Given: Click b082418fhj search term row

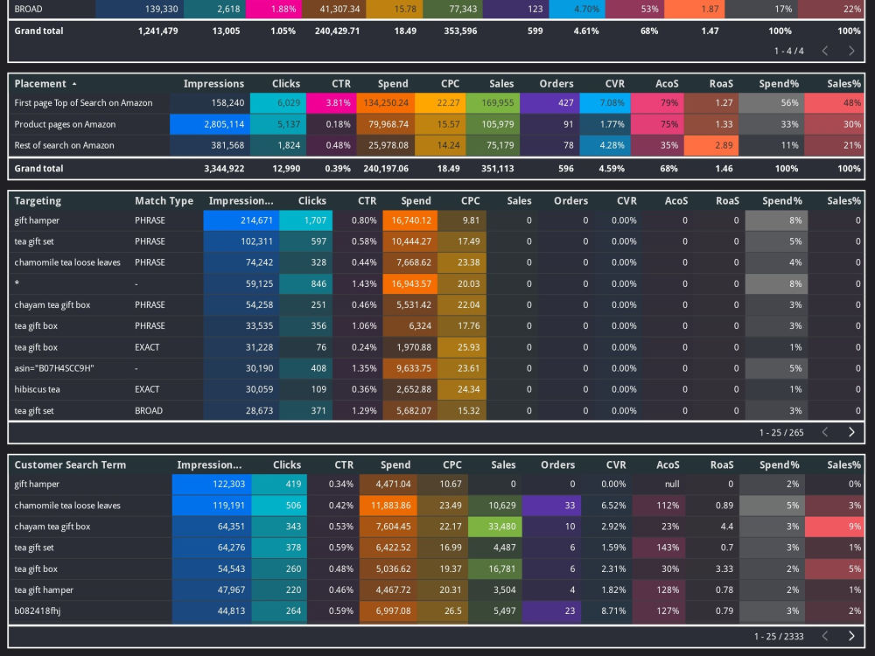Looking at the screenshot, I should [437, 611].
